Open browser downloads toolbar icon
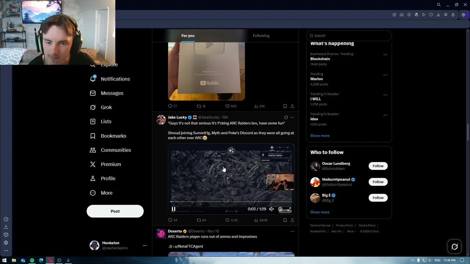Screen dimensions: 470x264 tap(438, 15)
